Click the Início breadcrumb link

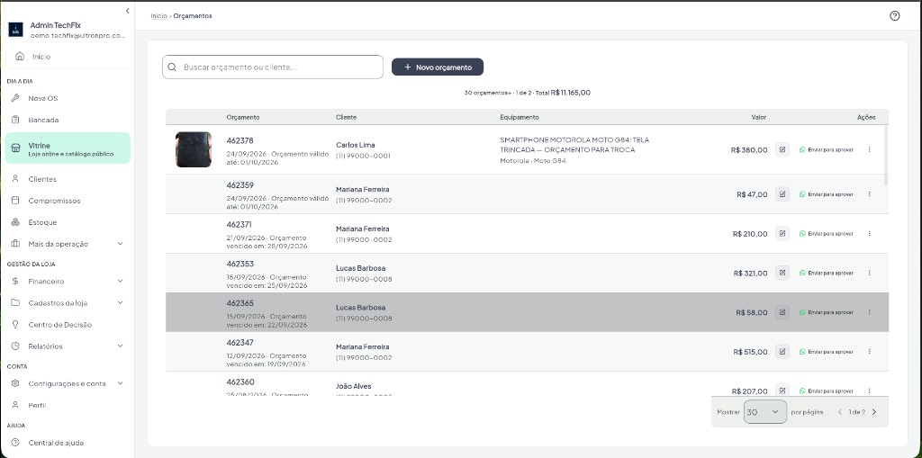(x=158, y=16)
